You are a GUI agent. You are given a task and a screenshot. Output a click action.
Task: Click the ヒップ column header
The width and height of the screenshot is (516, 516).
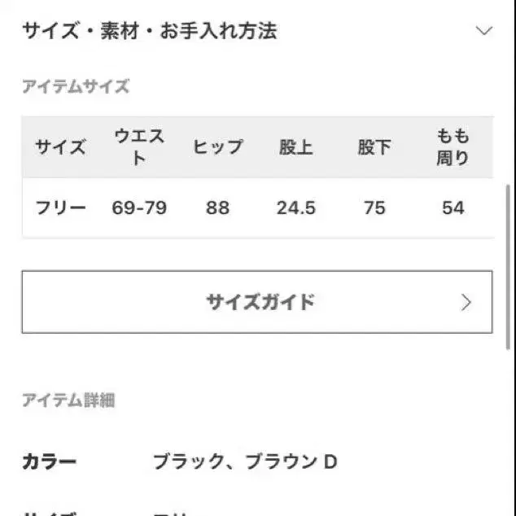217,147
